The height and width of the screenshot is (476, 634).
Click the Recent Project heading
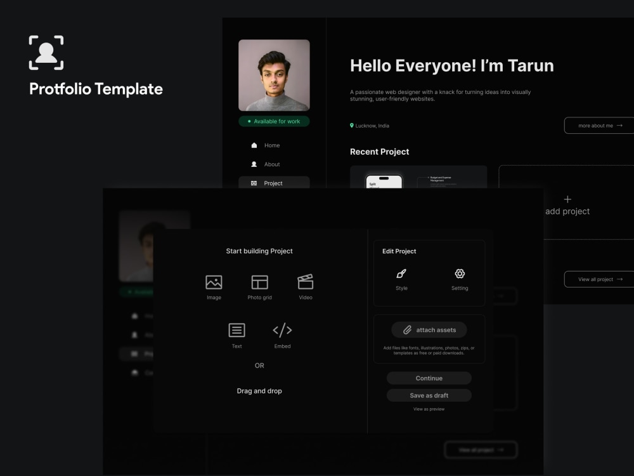379,152
